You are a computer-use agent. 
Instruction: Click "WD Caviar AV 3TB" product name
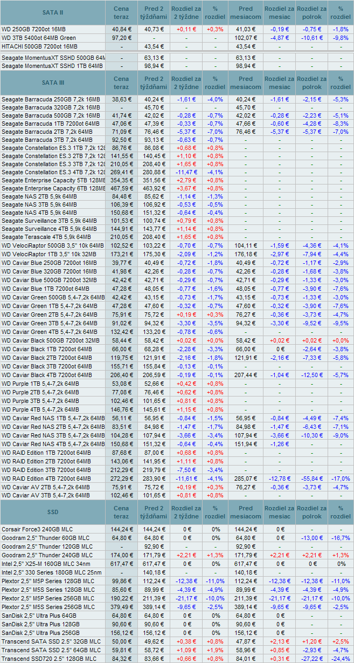tap(45, 495)
